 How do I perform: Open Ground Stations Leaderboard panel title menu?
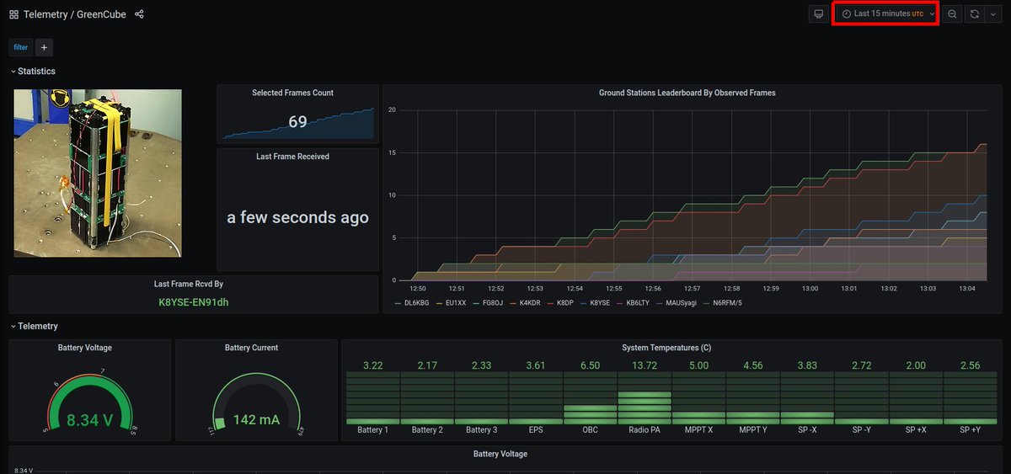(x=687, y=93)
